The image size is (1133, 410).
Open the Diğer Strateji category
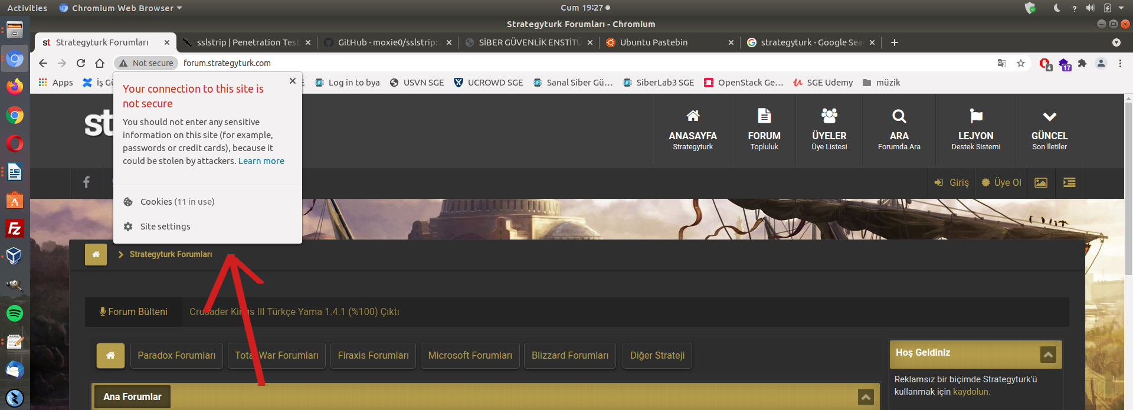[x=657, y=356]
